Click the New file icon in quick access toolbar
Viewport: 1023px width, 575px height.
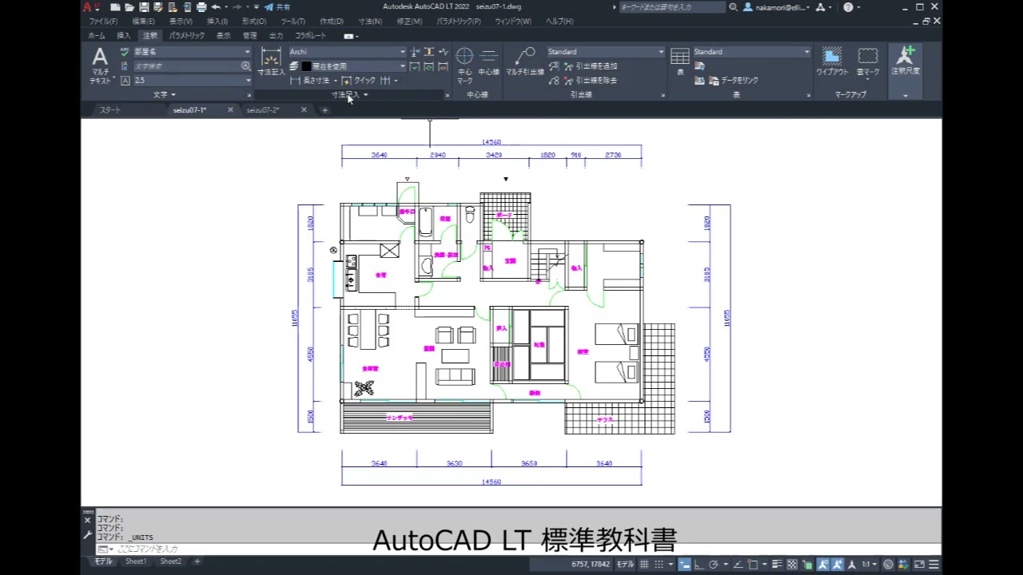117,7
